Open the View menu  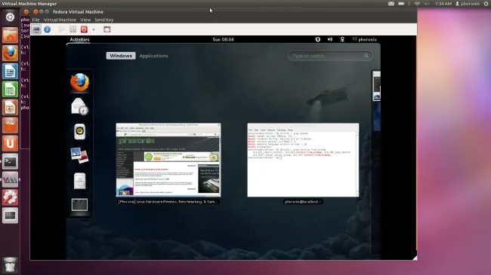[x=85, y=20]
